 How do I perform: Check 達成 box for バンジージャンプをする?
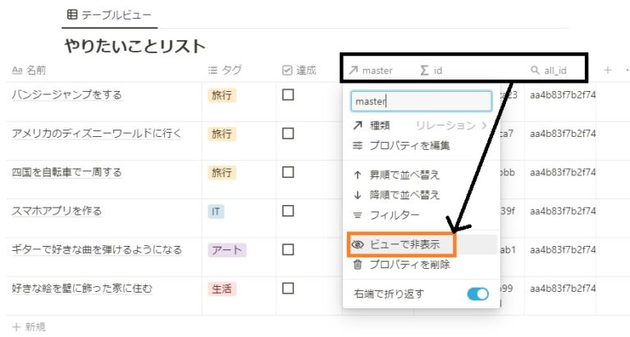(x=288, y=95)
